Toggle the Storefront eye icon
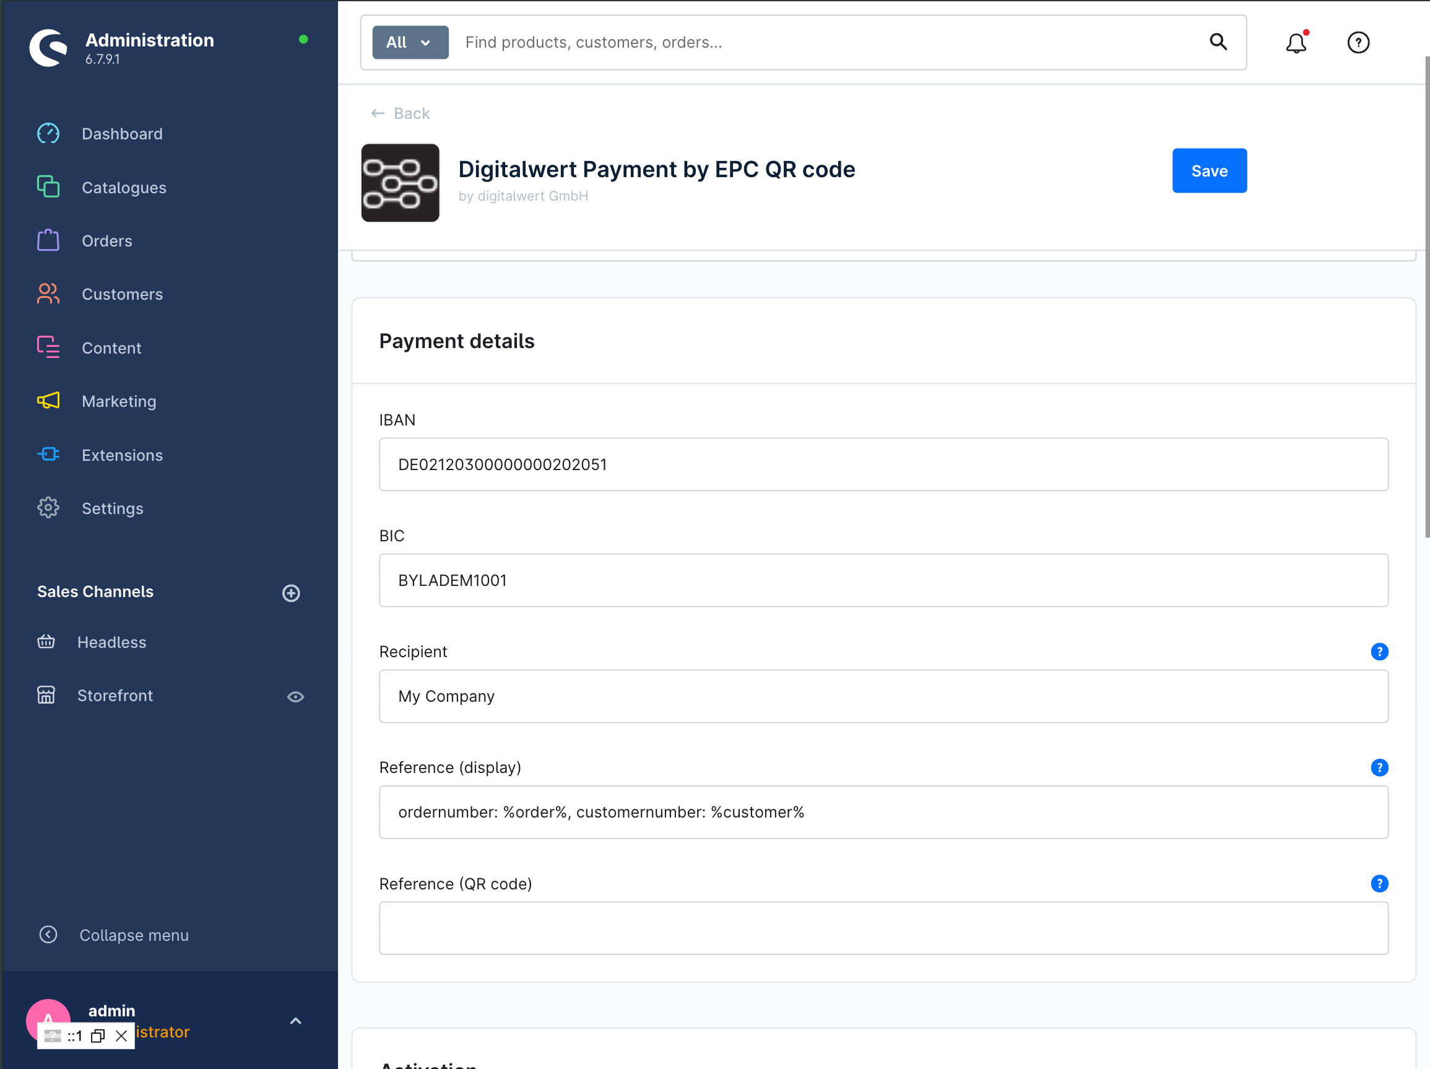 [x=295, y=697]
